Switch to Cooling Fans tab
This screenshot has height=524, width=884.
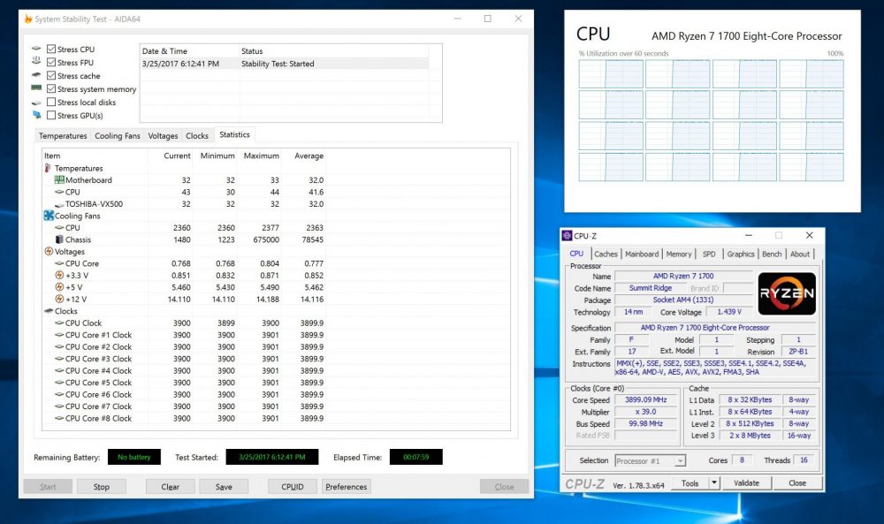pos(118,136)
